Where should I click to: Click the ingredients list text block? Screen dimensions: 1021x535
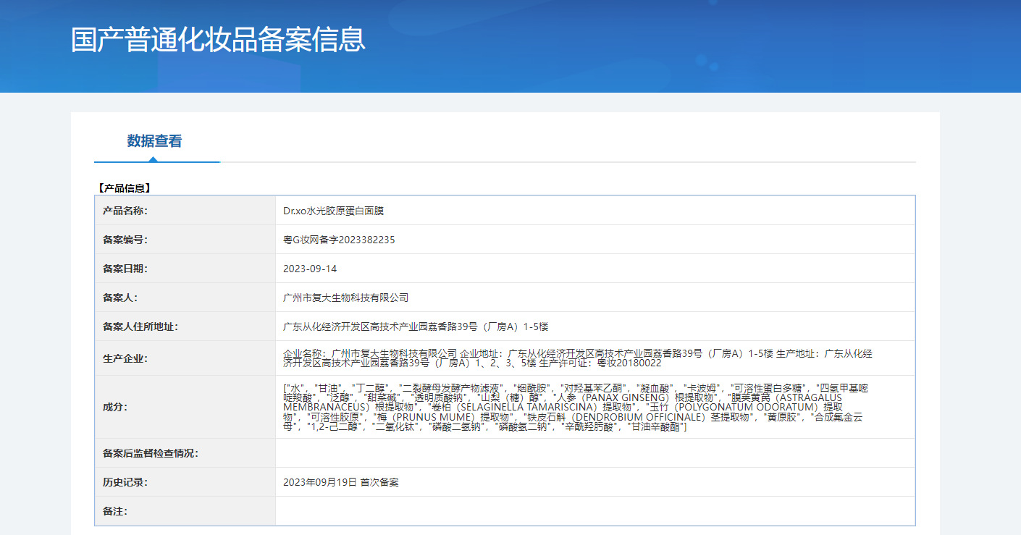point(576,408)
